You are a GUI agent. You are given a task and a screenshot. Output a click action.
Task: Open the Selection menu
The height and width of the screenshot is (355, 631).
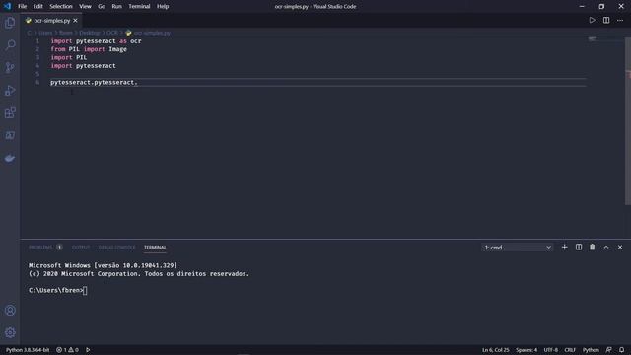click(x=61, y=6)
